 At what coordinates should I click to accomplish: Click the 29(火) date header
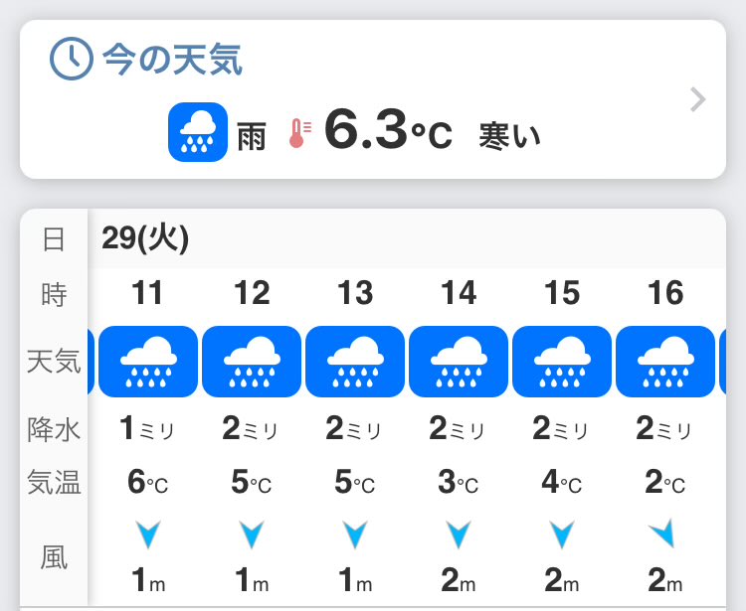click(145, 238)
